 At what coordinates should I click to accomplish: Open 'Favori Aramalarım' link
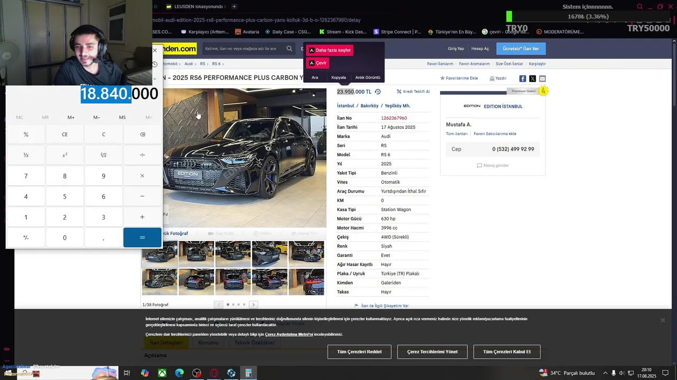(x=474, y=64)
